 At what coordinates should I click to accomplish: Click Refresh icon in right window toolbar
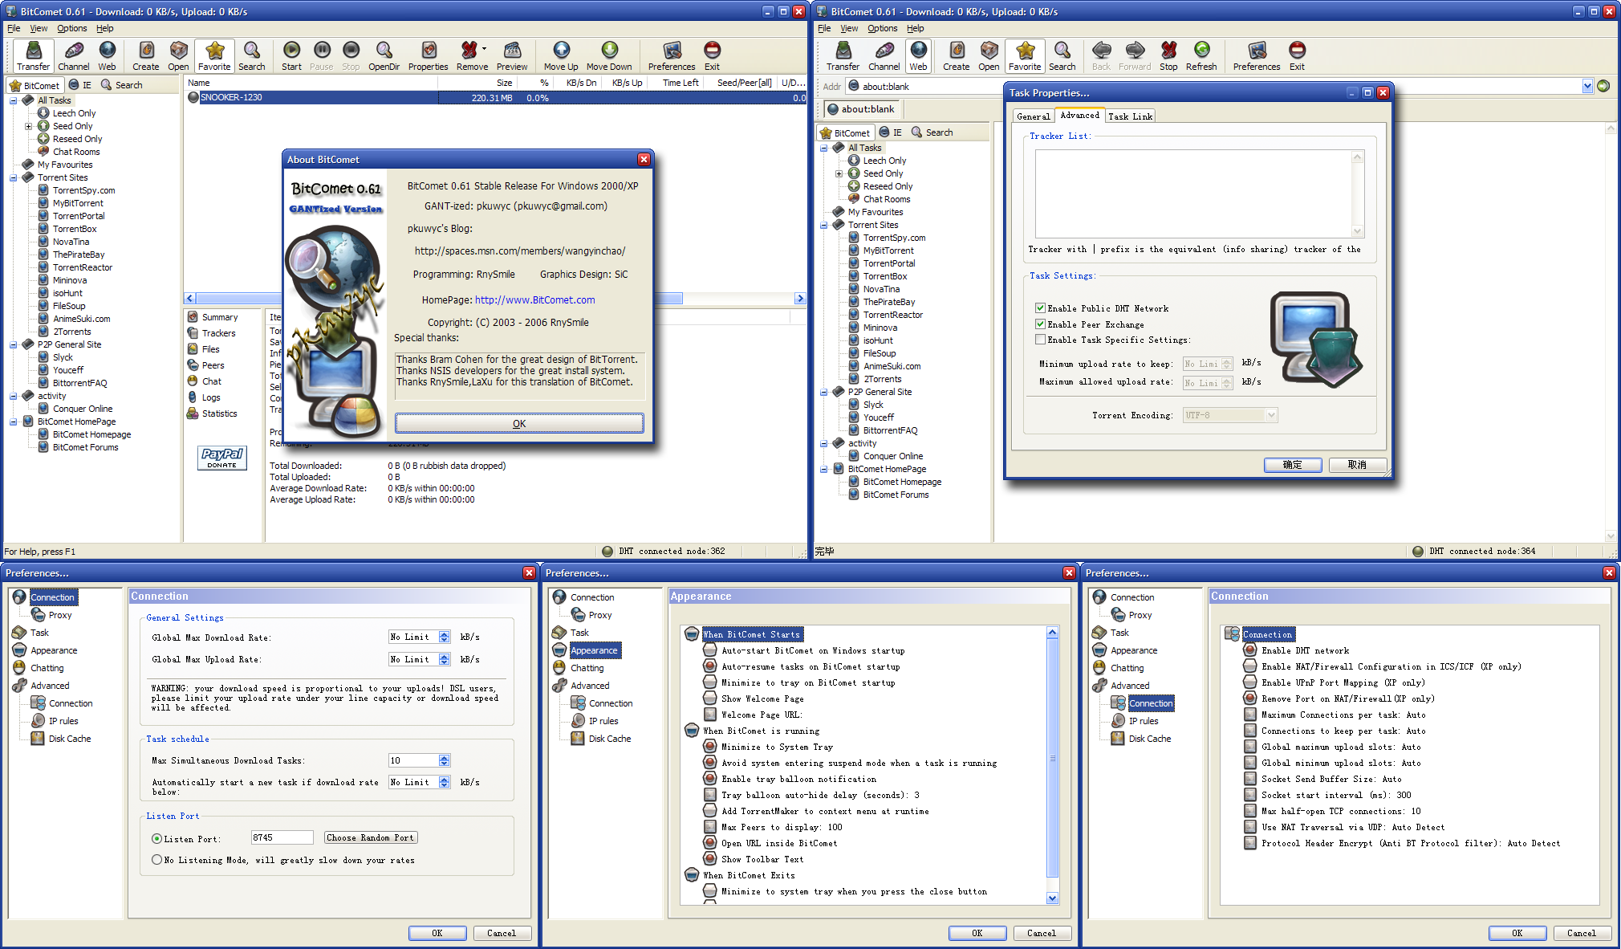[1201, 55]
